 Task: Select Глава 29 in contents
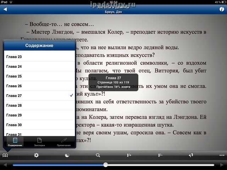[39, 115]
